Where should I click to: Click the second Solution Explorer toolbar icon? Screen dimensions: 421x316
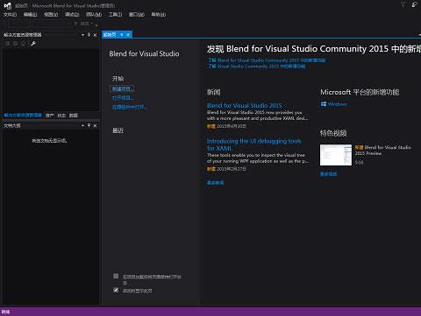[x=15, y=44]
